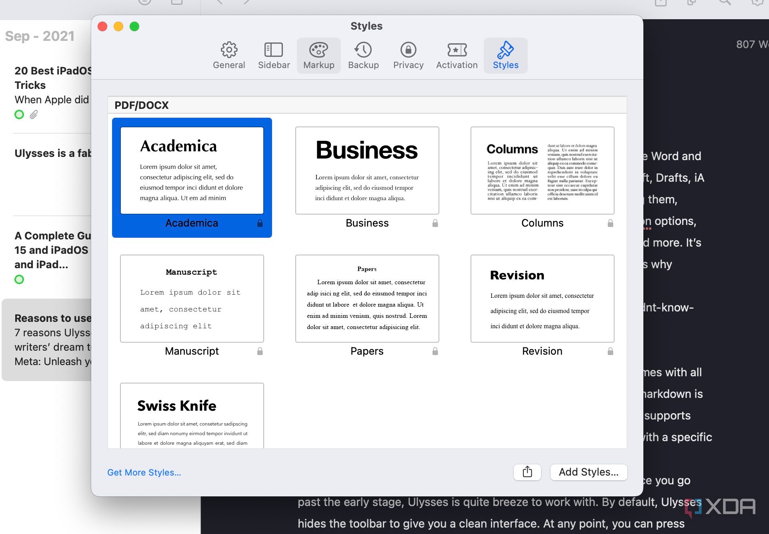Switch to the Backup preferences tab
Viewport: 769px width, 534px height.
(x=363, y=56)
